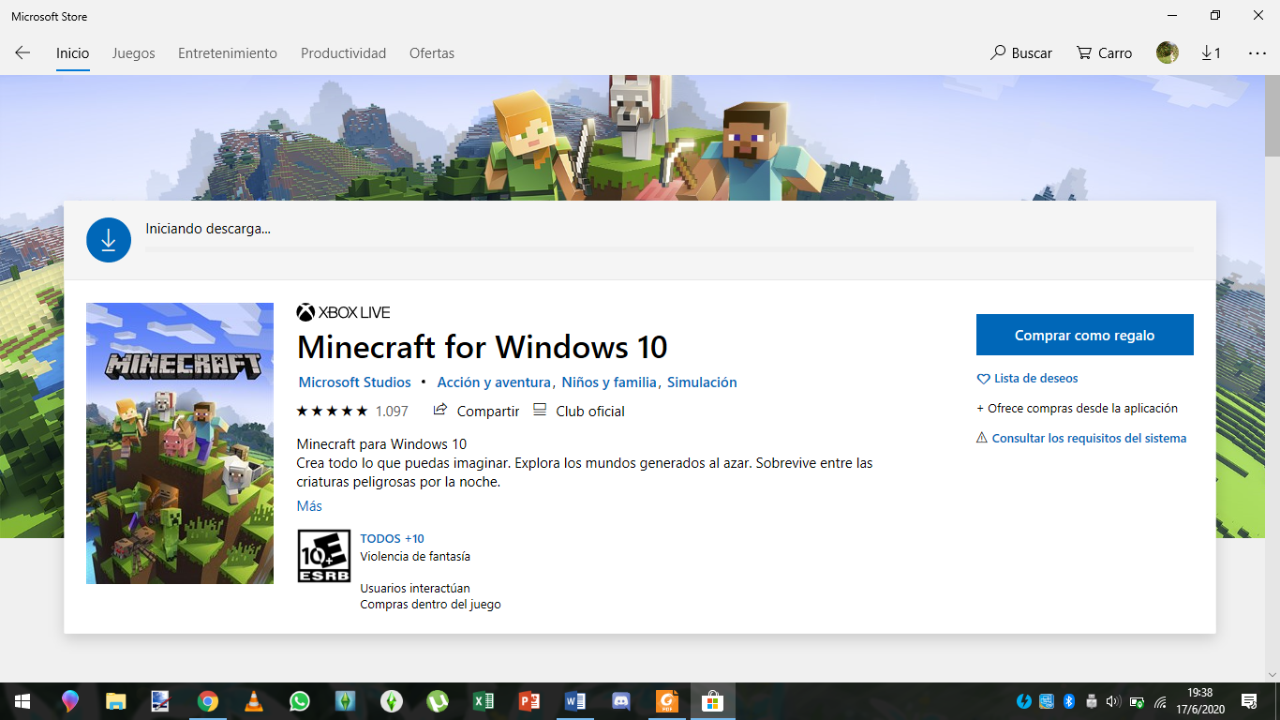
Task: Open Acción y aventura category
Action: point(494,382)
